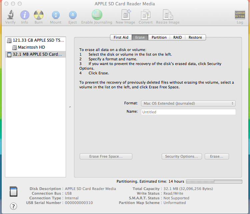
Task: Click Connection Bus 'USB' value
Action: 68,193
